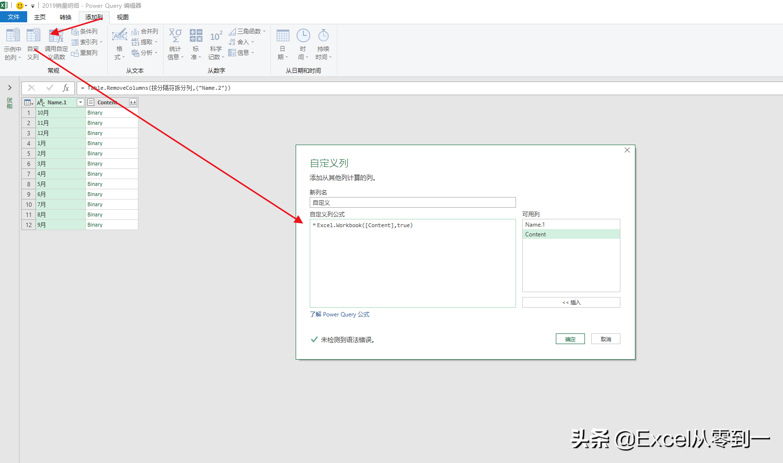Screen dimensions: 783x463
Task: Open the Duration (持续时间) tool
Action: pyautogui.click(x=323, y=44)
